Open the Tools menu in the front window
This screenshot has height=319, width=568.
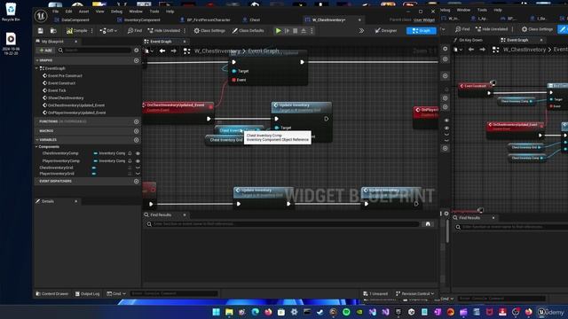click(154, 12)
